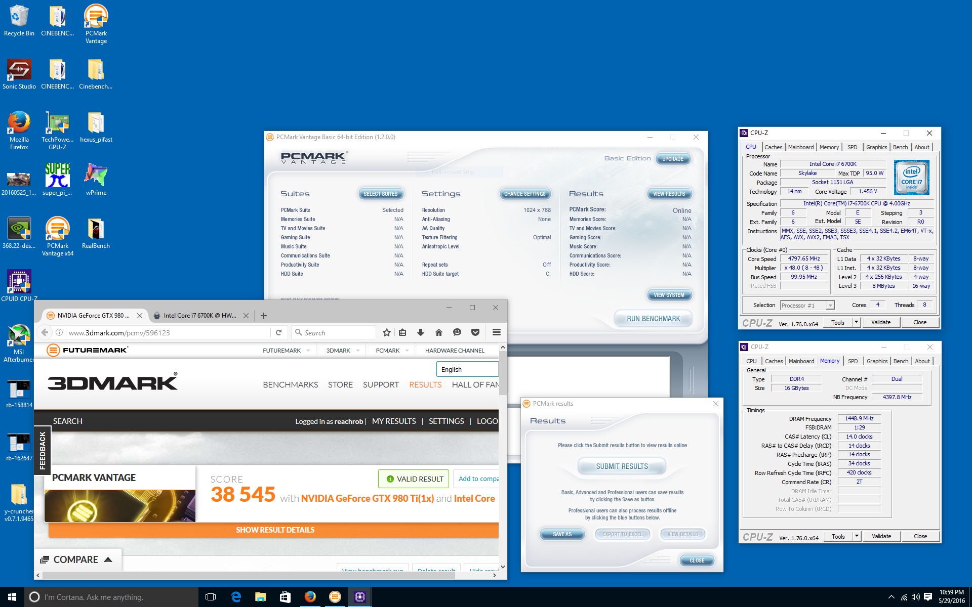Open the Recycle Bin desktop icon

point(19,21)
